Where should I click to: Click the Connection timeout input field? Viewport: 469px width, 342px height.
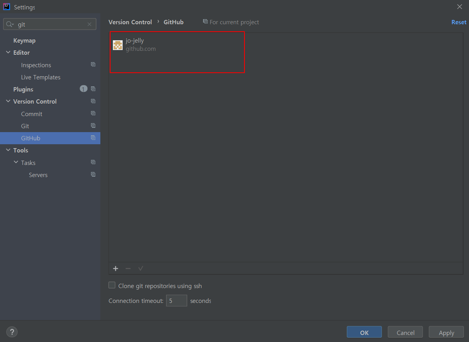click(177, 301)
